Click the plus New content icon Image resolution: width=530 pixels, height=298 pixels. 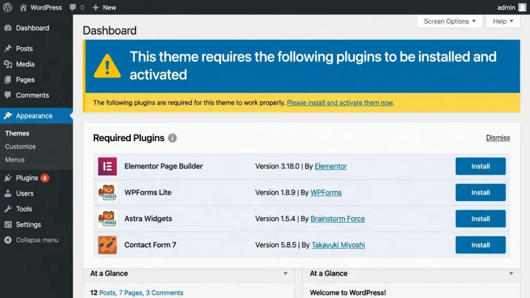point(96,7)
